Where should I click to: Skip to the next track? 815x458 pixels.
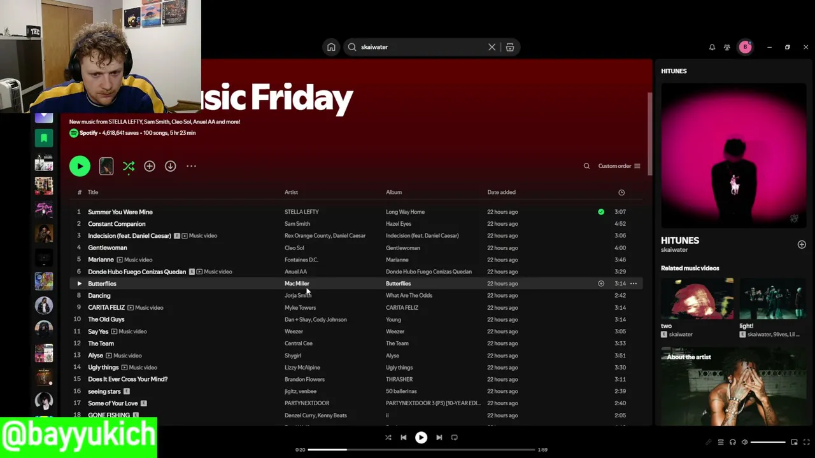pyautogui.click(x=439, y=438)
